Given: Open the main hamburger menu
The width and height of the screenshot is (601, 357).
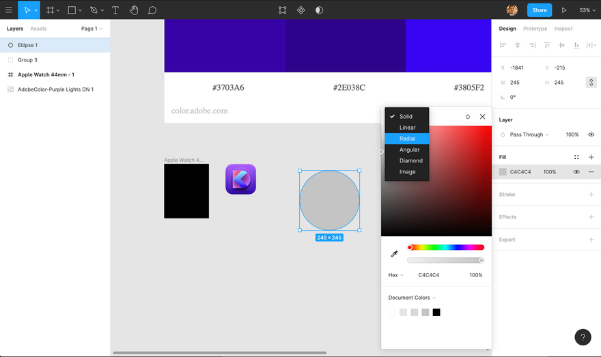Looking at the screenshot, I should point(9,10).
